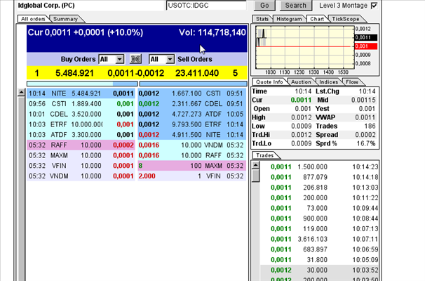The width and height of the screenshot is (425, 281).
Task: Click the Trades list scrollbar thumb
Action: 255,176
